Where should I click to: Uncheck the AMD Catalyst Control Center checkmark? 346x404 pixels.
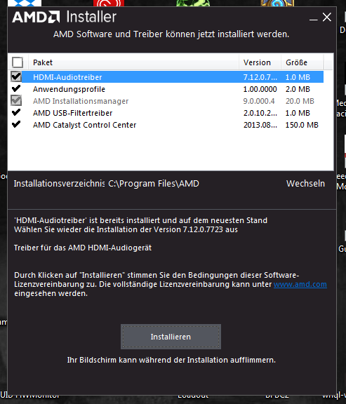click(x=16, y=124)
